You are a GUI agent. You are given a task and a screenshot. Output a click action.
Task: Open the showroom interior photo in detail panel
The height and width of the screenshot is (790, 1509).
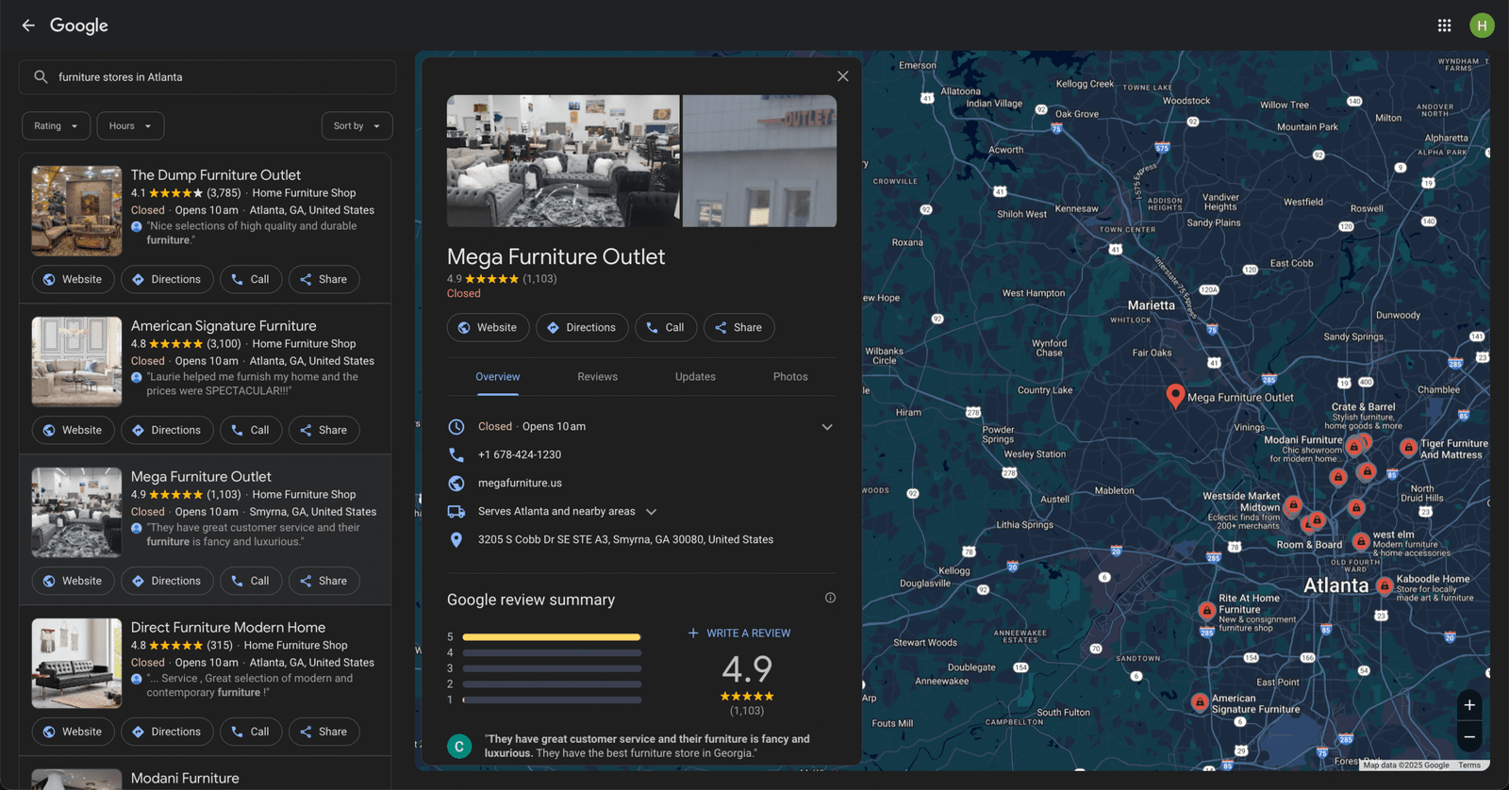563,161
